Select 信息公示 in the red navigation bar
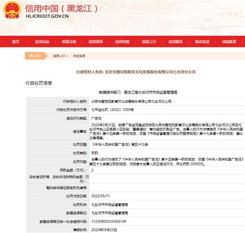Viewport: 245px width, 233px height. click(x=149, y=42)
